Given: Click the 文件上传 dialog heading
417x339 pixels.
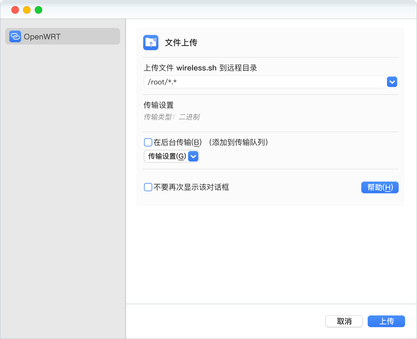Looking at the screenshot, I should click(181, 43).
